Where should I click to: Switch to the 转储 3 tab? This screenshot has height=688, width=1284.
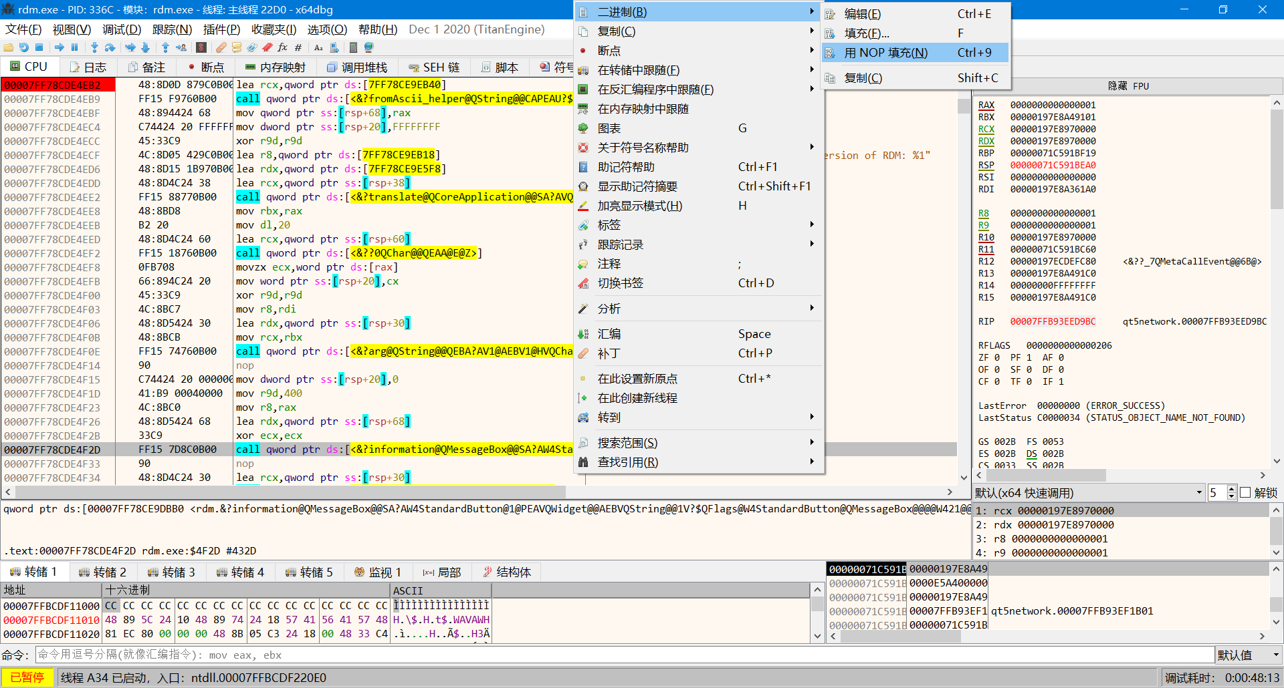172,572
